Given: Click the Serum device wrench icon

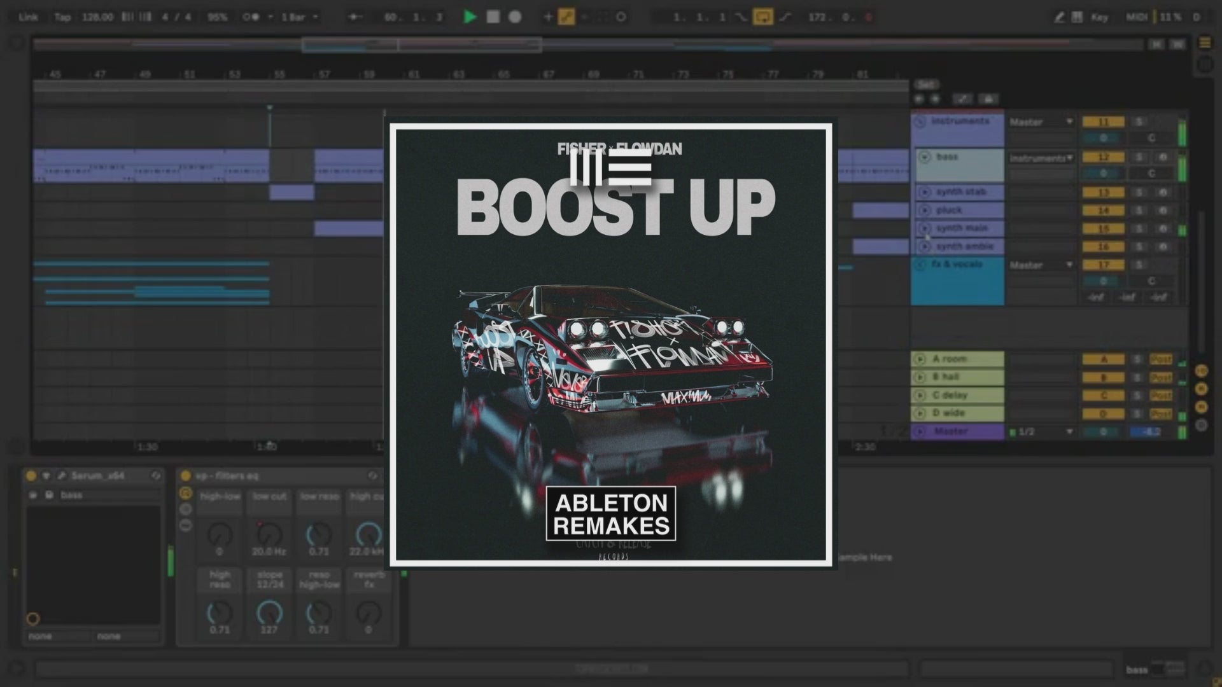Looking at the screenshot, I should [62, 476].
